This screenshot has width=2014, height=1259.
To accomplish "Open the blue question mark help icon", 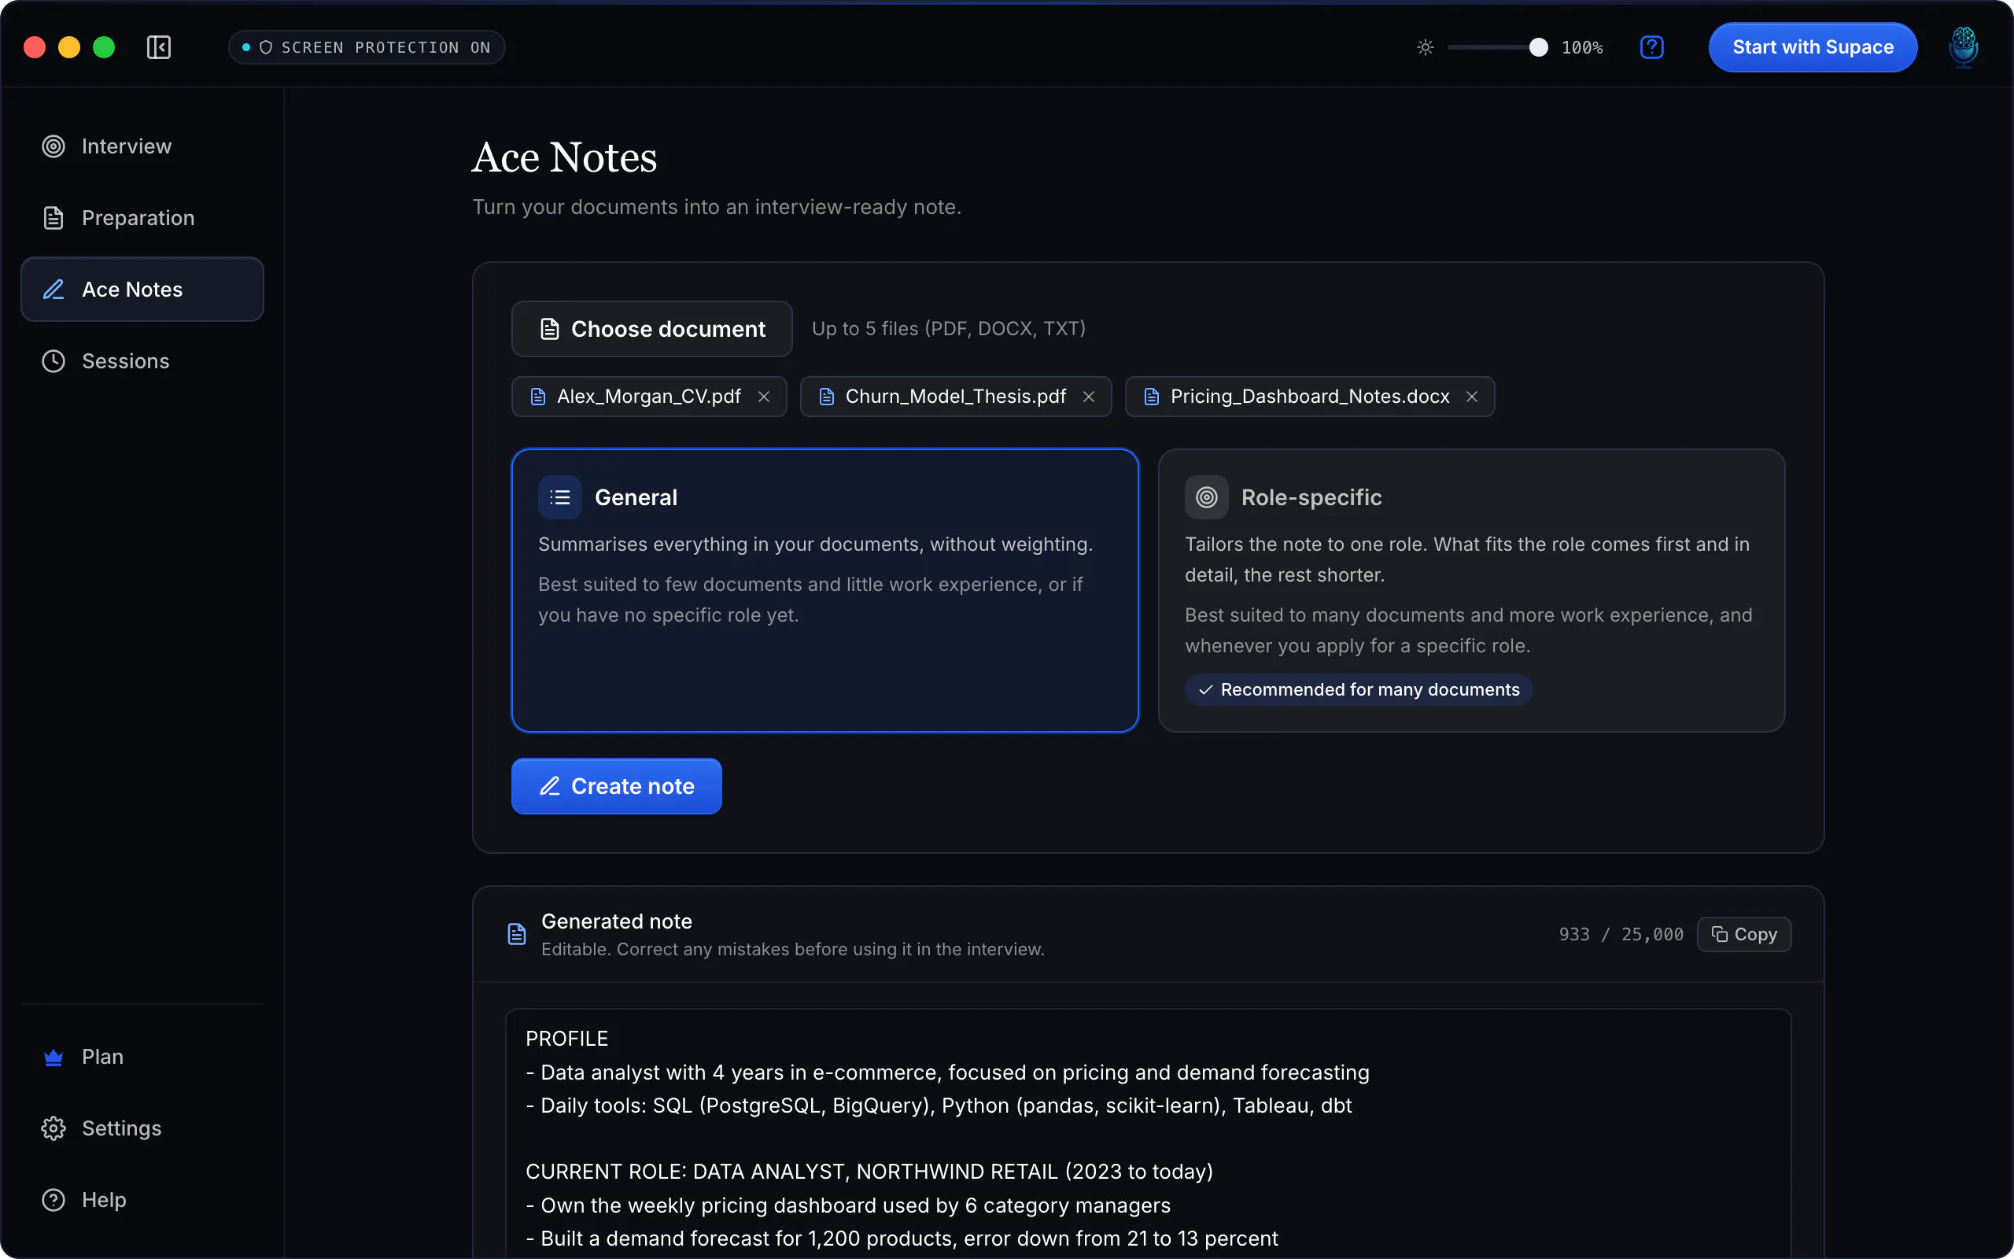I will 1651,47.
